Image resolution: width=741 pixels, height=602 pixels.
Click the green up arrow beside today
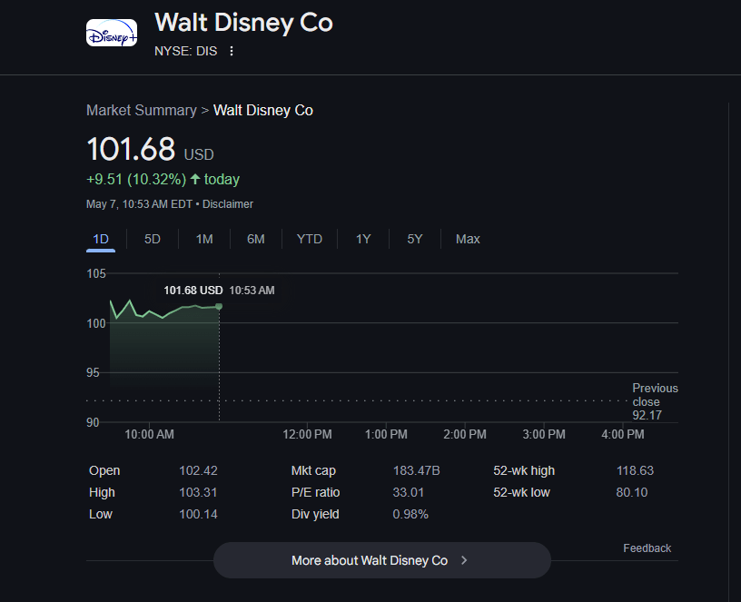pyautogui.click(x=195, y=179)
